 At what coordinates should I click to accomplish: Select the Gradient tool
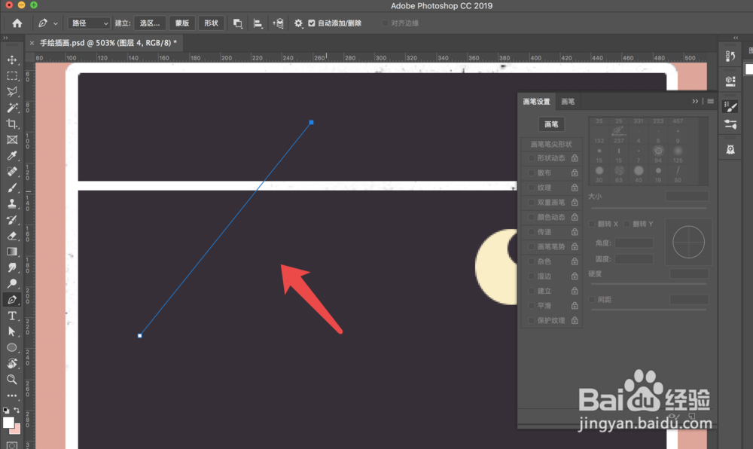(x=12, y=252)
